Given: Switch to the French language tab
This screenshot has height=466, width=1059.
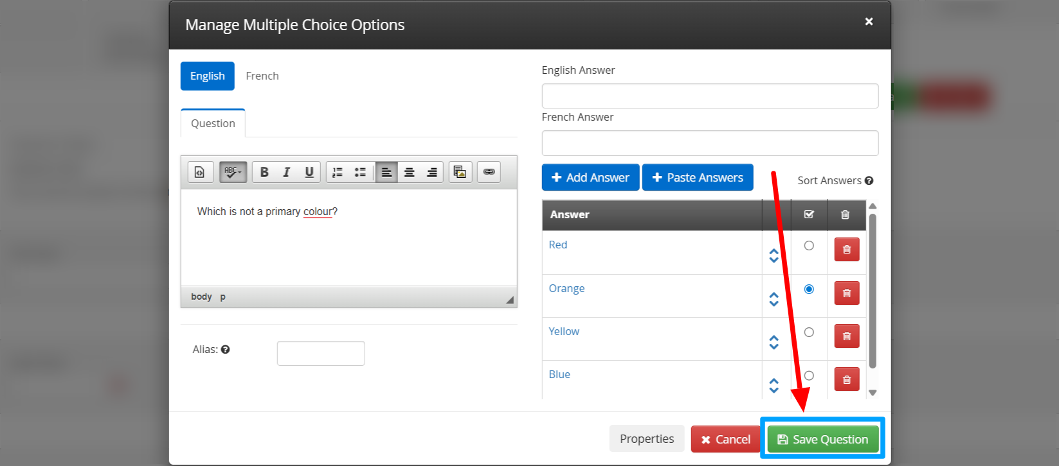Looking at the screenshot, I should pos(262,76).
